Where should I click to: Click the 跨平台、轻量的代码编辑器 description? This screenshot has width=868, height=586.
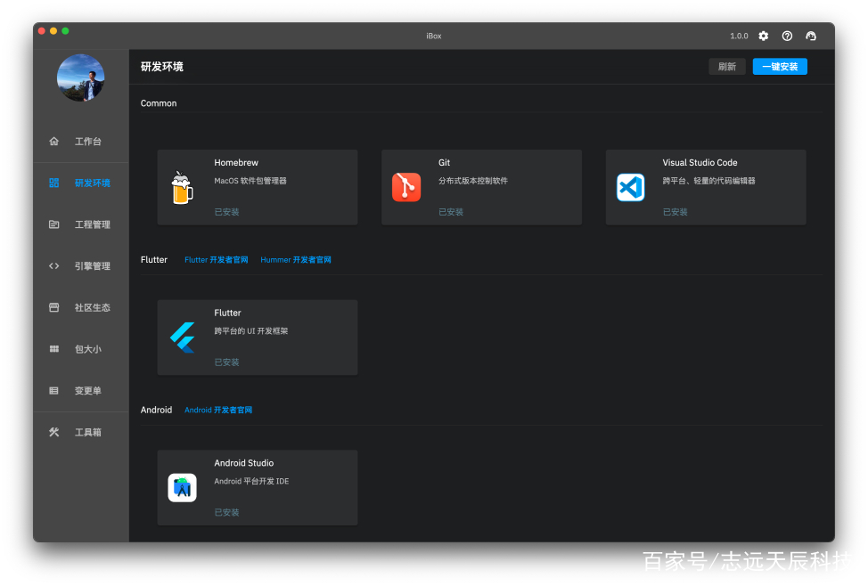(708, 181)
